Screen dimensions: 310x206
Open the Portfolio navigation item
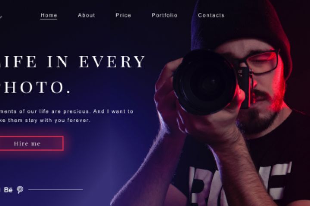pos(164,15)
